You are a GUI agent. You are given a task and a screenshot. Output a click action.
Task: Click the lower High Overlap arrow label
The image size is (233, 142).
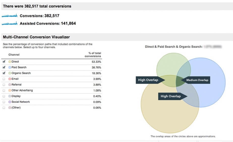tap(171, 96)
